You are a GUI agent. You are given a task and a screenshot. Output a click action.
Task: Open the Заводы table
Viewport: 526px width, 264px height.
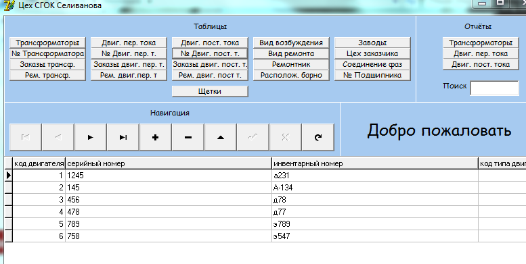[x=372, y=43]
